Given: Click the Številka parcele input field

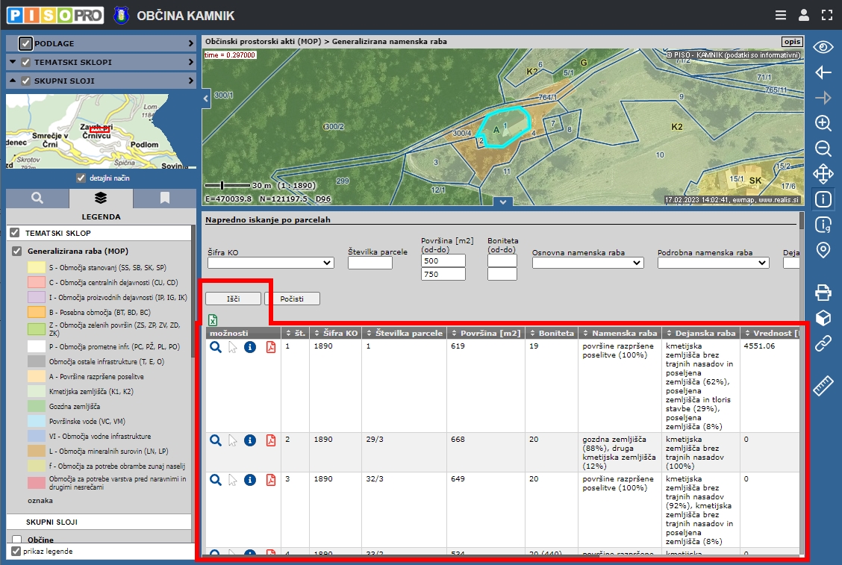Looking at the screenshot, I should 369,263.
